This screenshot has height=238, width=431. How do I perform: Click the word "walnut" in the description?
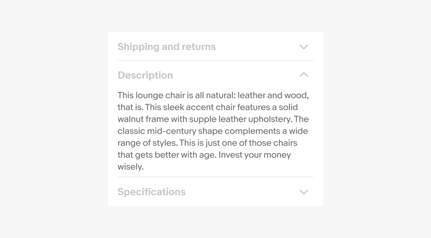pos(131,119)
